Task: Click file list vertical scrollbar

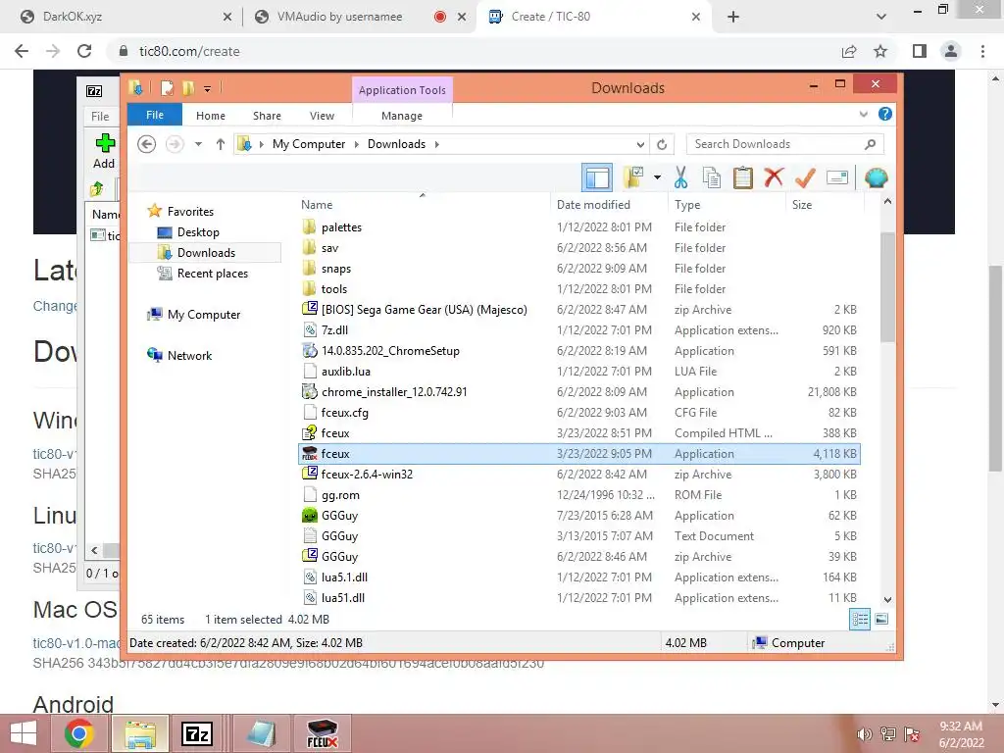Action: click(887, 287)
